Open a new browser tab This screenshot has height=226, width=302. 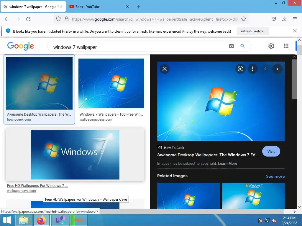pos(139,7)
